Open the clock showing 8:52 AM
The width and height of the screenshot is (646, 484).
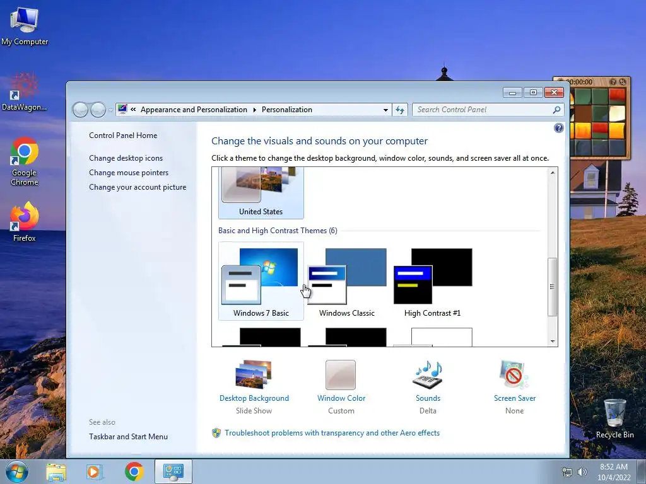point(614,472)
